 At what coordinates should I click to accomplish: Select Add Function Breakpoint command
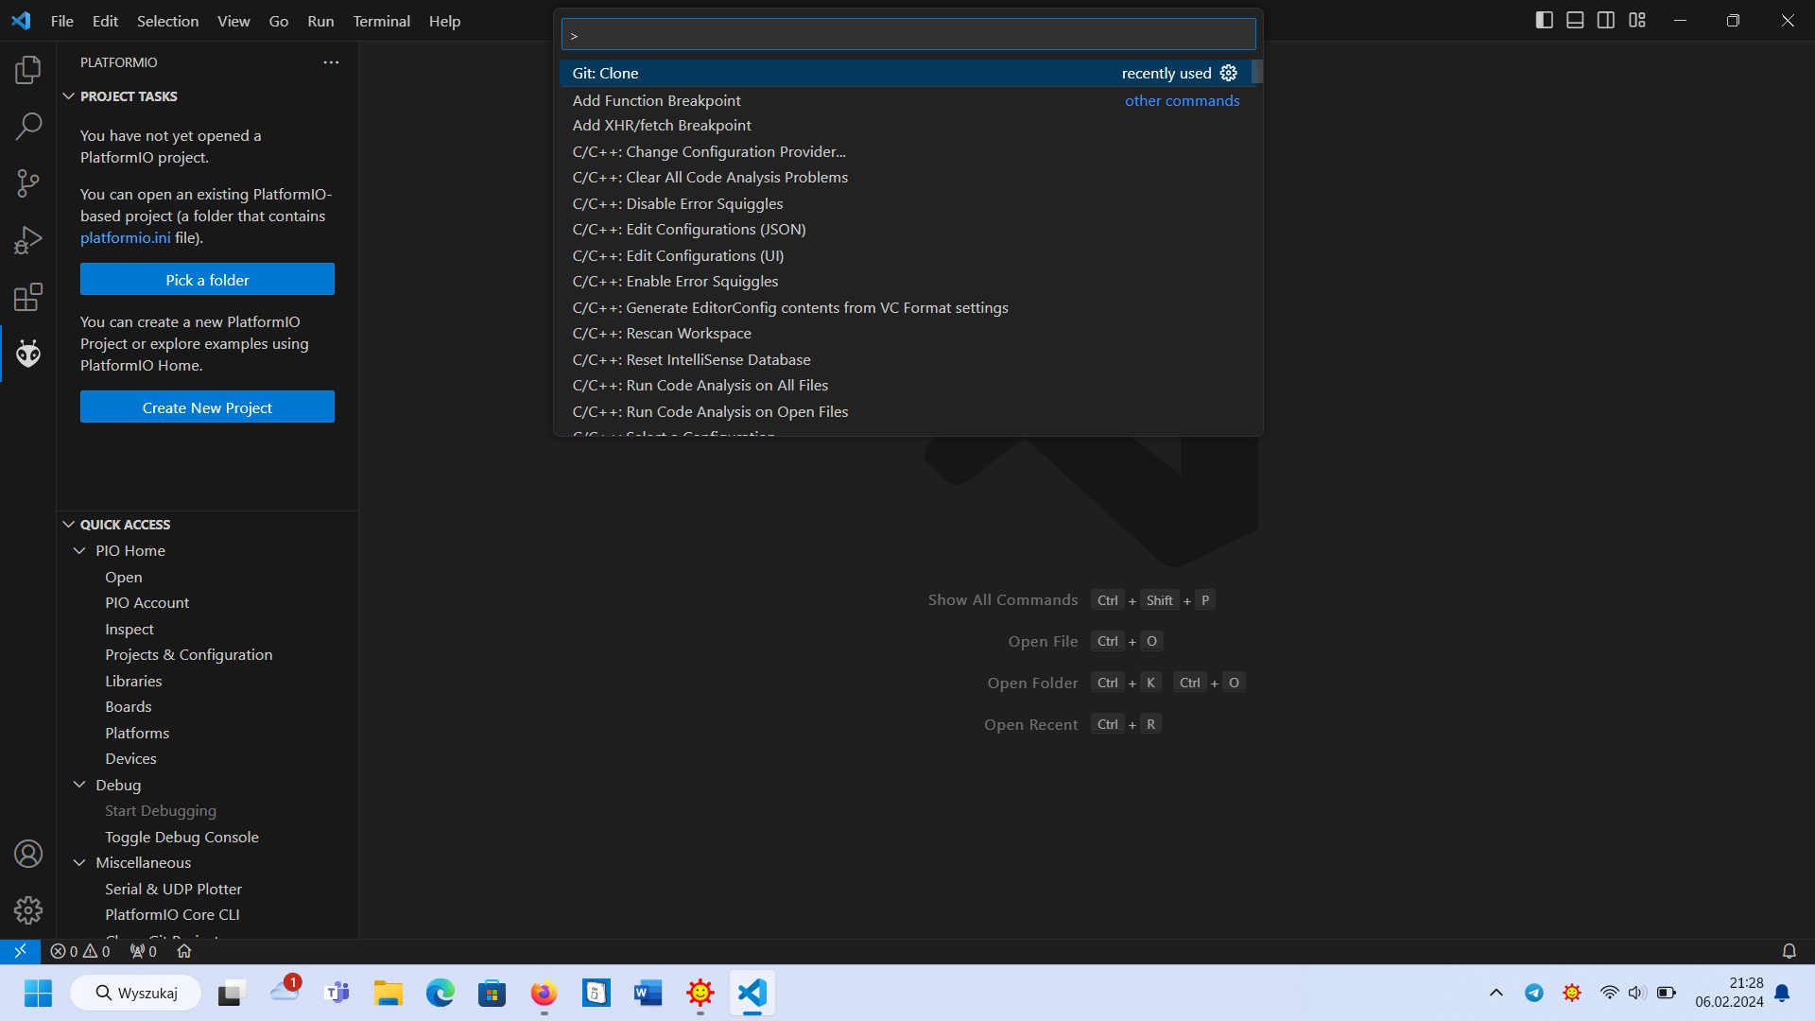906,100
